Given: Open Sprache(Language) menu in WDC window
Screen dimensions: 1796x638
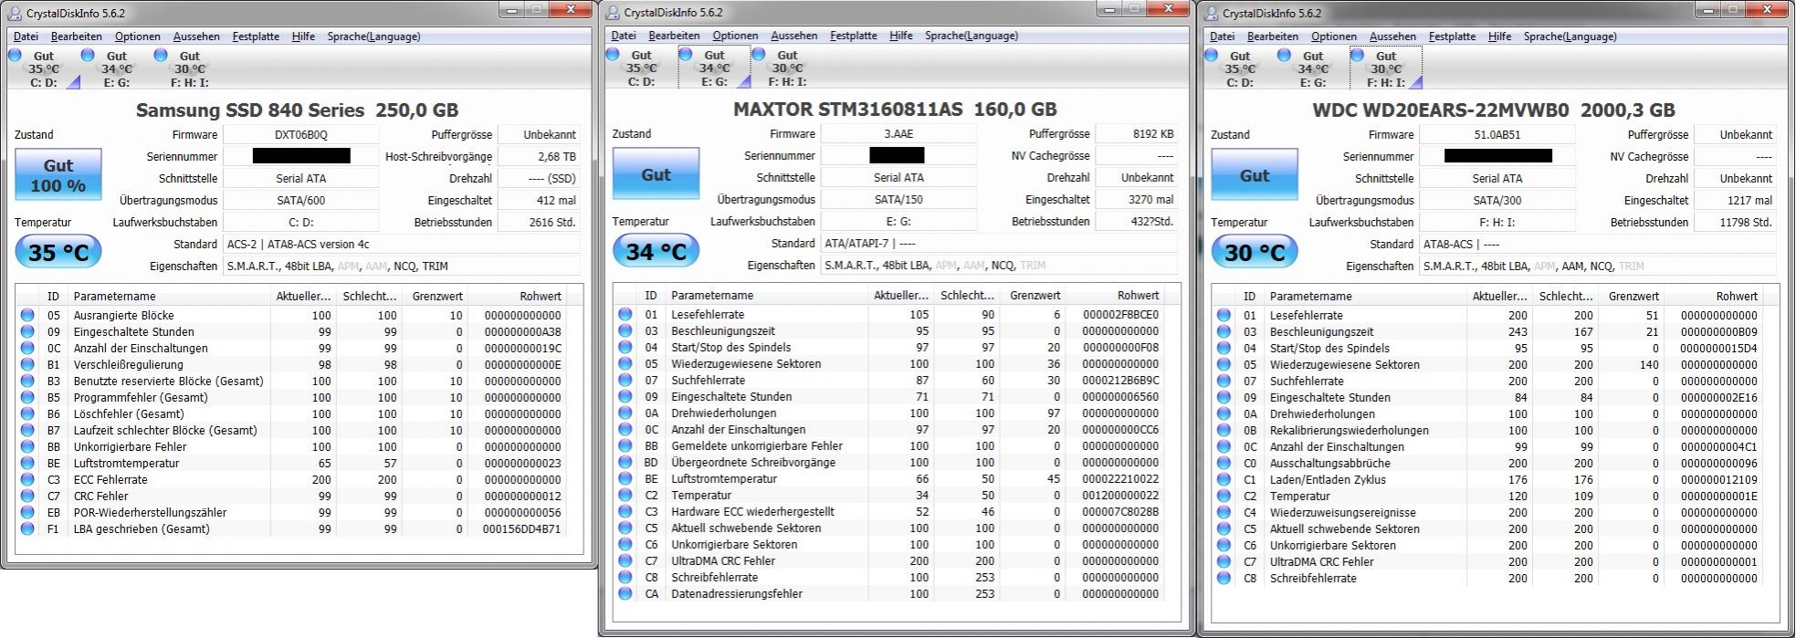Looking at the screenshot, I should [x=1570, y=37].
